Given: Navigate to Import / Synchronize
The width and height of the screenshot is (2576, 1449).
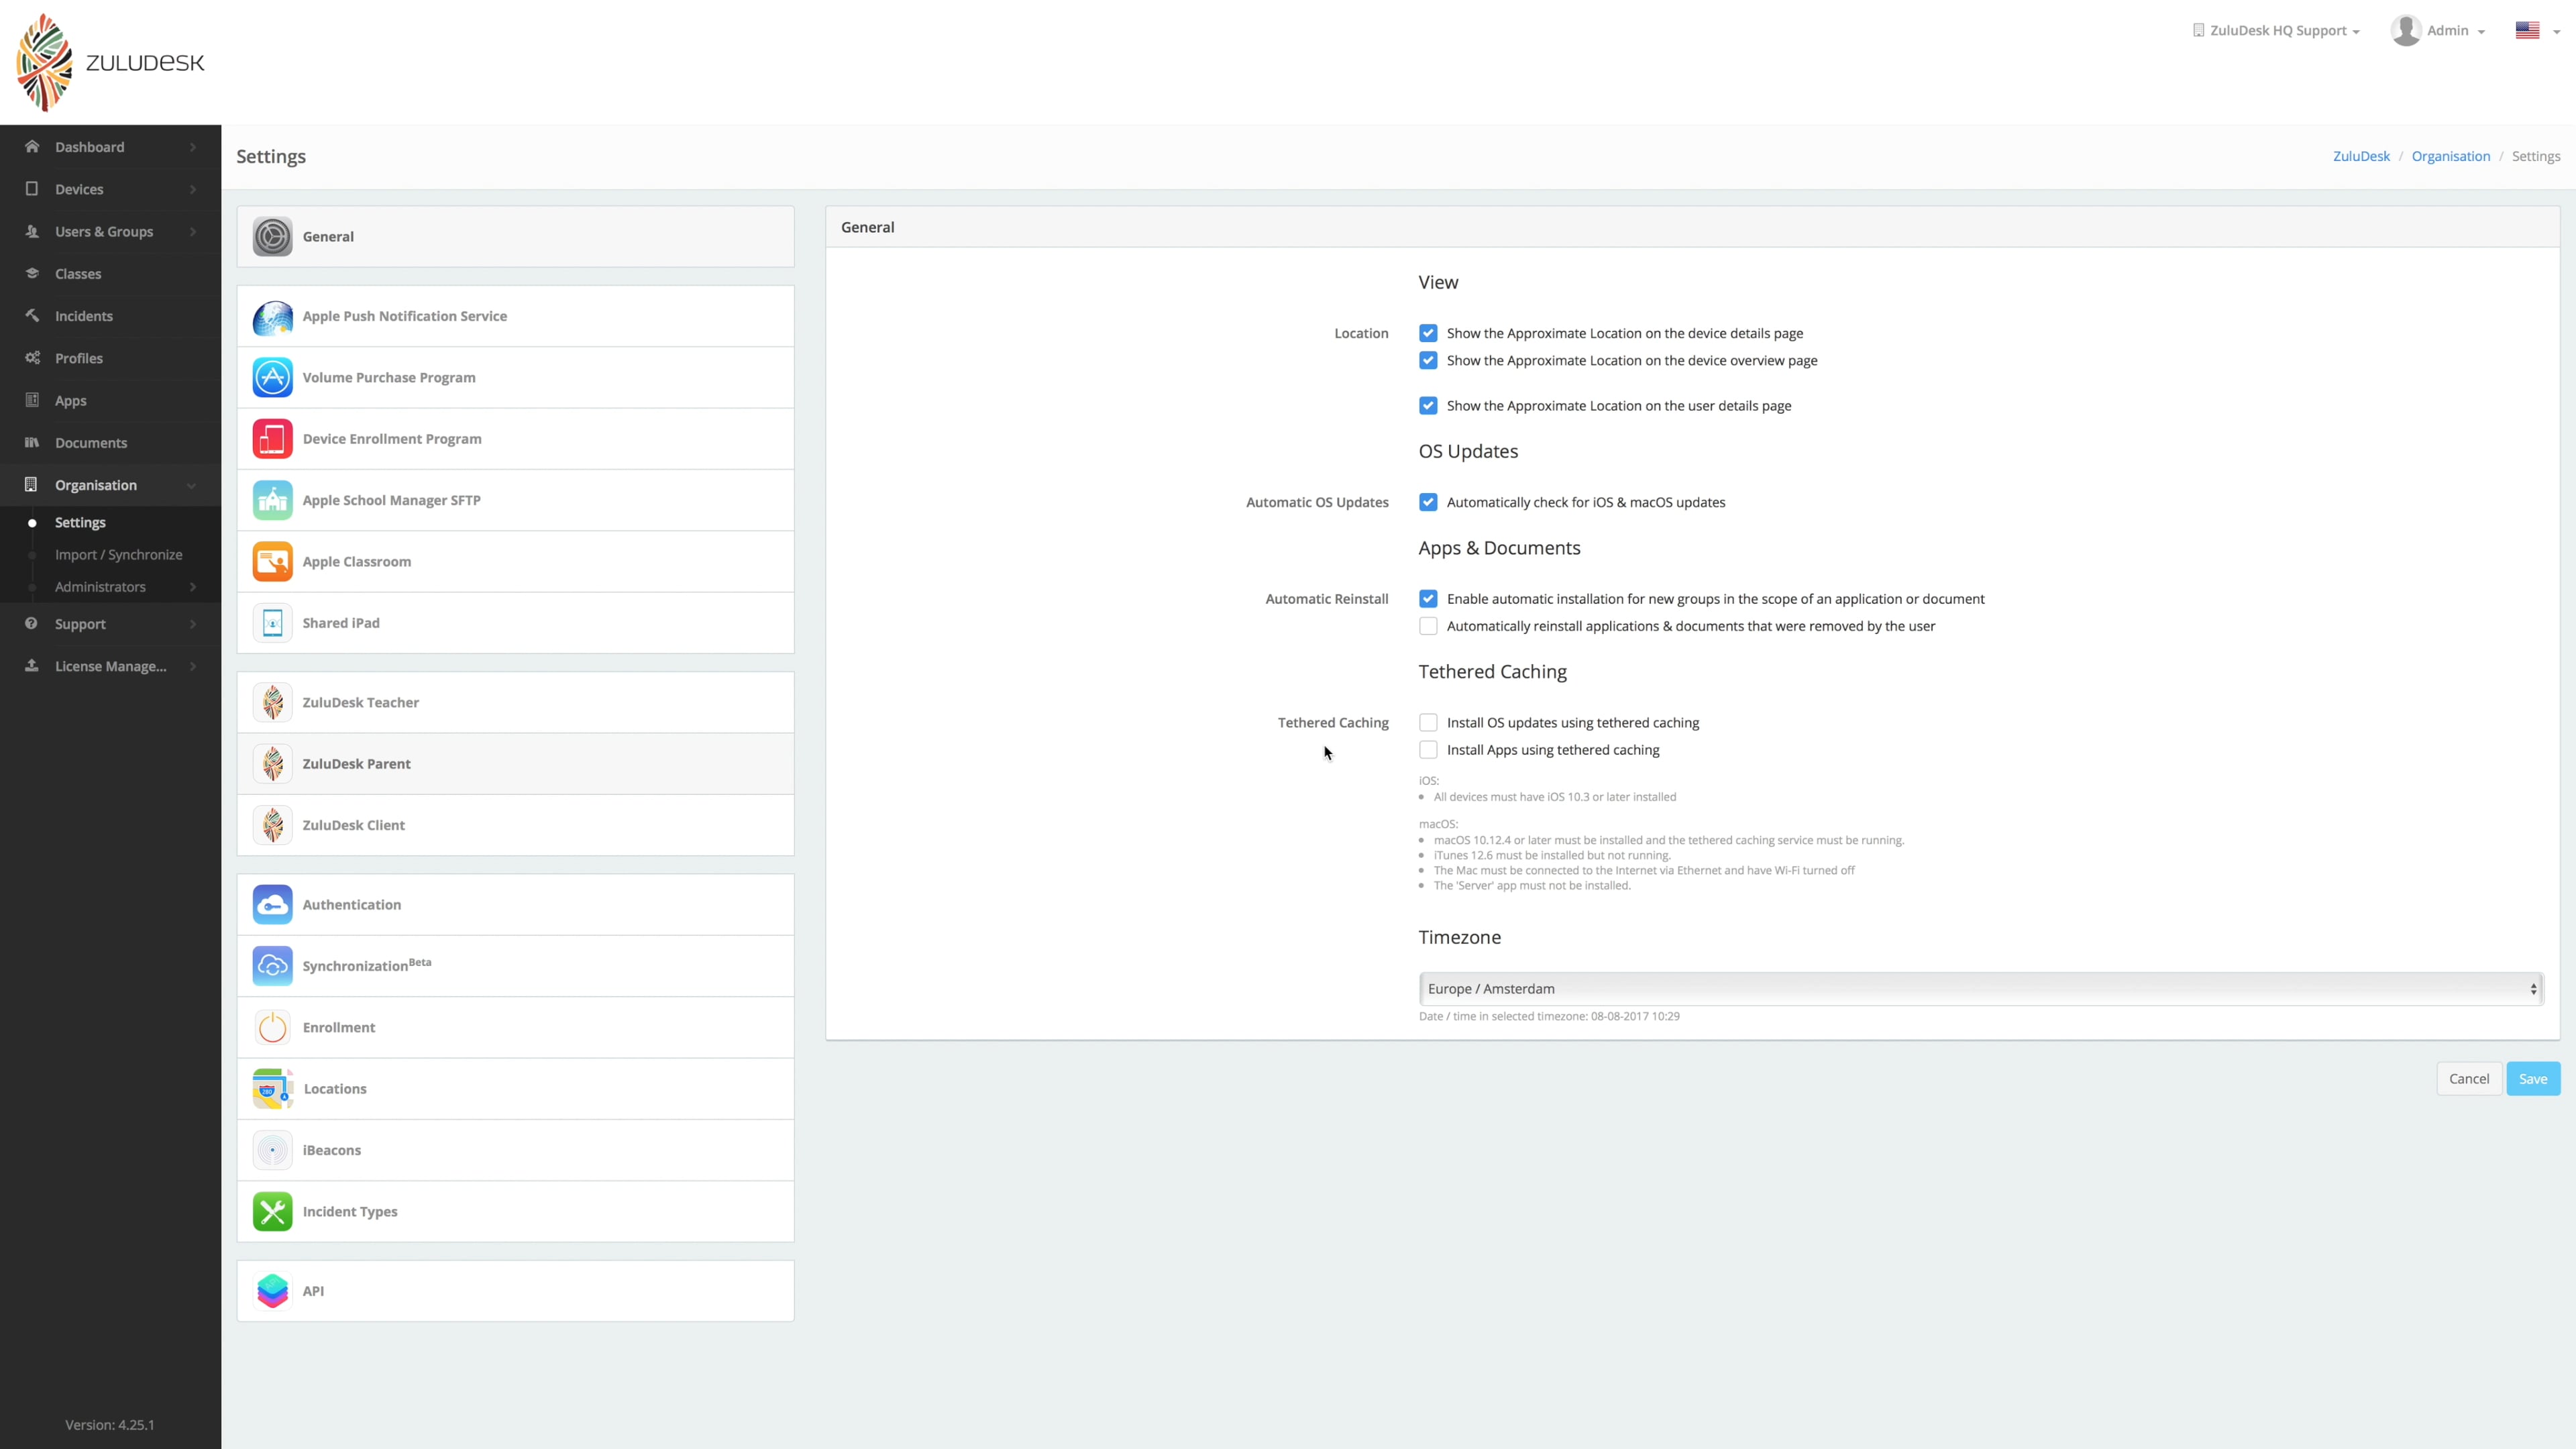Looking at the screenshot, I should pyautogui.click(x=118, y=554).
